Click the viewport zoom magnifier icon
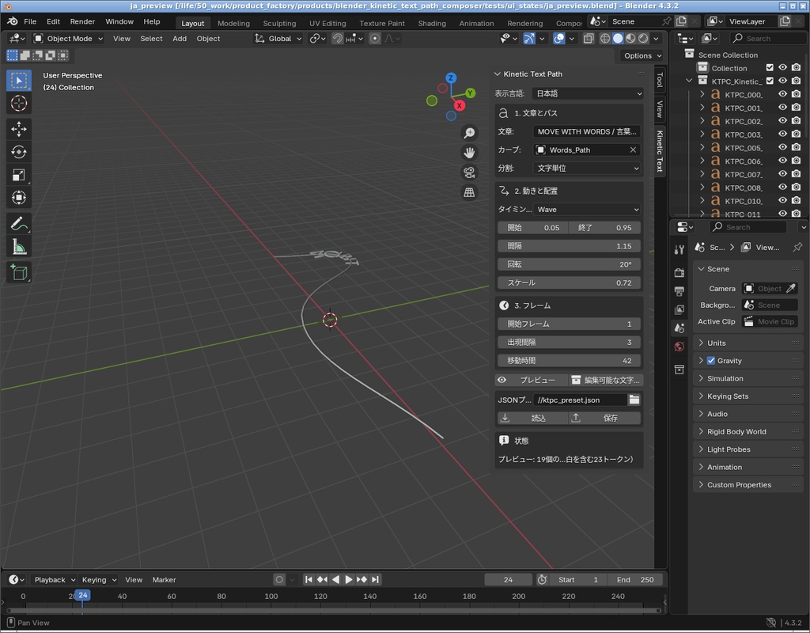This screenshot has height=633, width=810. [x=469, y=133]
